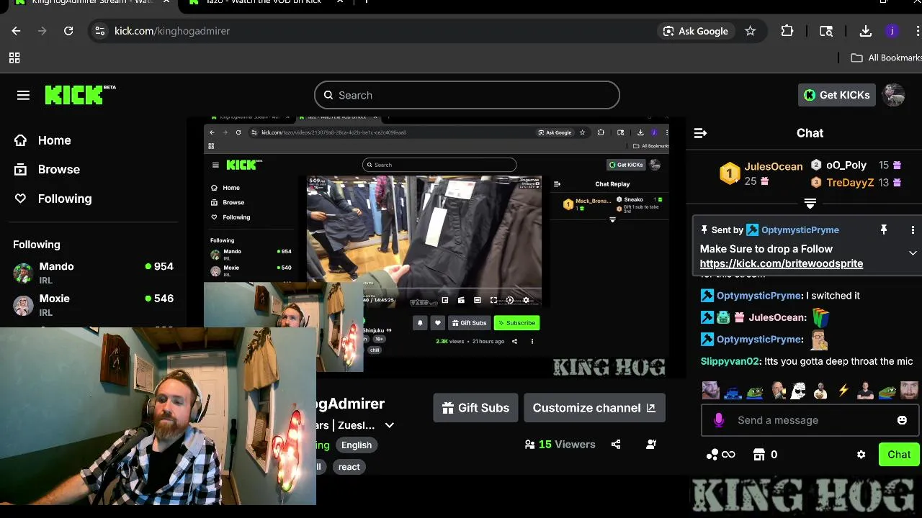Click TreDayyZ on the gift leaderboard

[850, 183]
